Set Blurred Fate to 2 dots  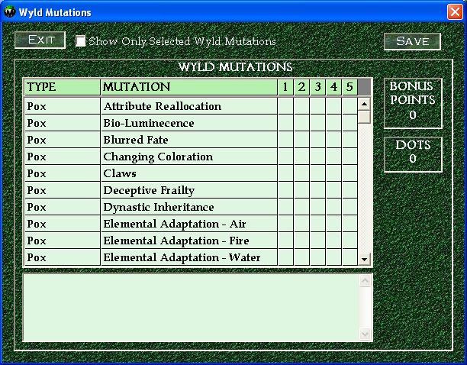(301, 140)
